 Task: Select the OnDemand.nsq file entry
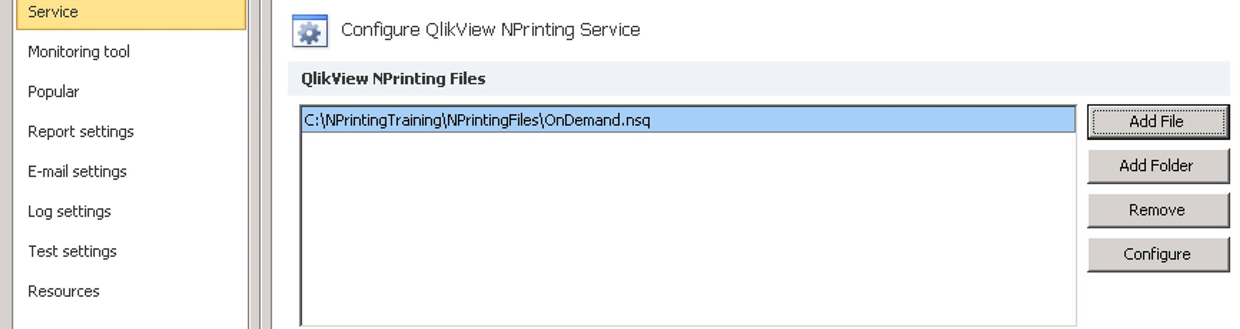[477, 120]
